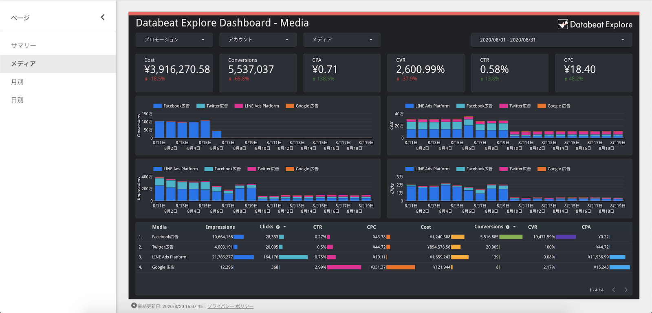Click LINE Ads Platform legend in Clicks chart
Viewport: 652px width, 313px height.
(427, 169)
